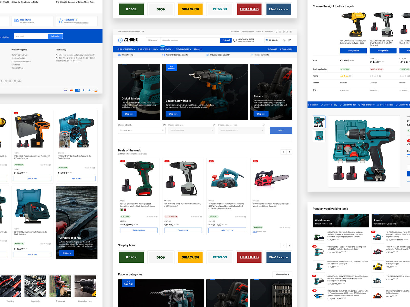
Task: Open the Choose a power source dropdown
Action: [x=241, y=130]
